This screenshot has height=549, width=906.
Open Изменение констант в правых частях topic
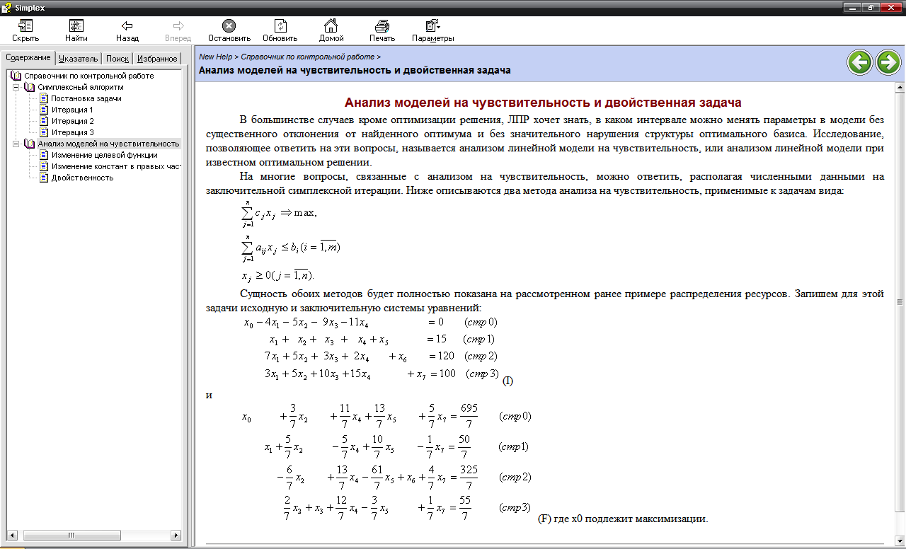(116, 166)
